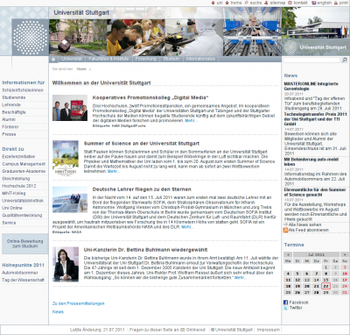Click in the search input field
The image size is (350, 335).
coord(311,60)
